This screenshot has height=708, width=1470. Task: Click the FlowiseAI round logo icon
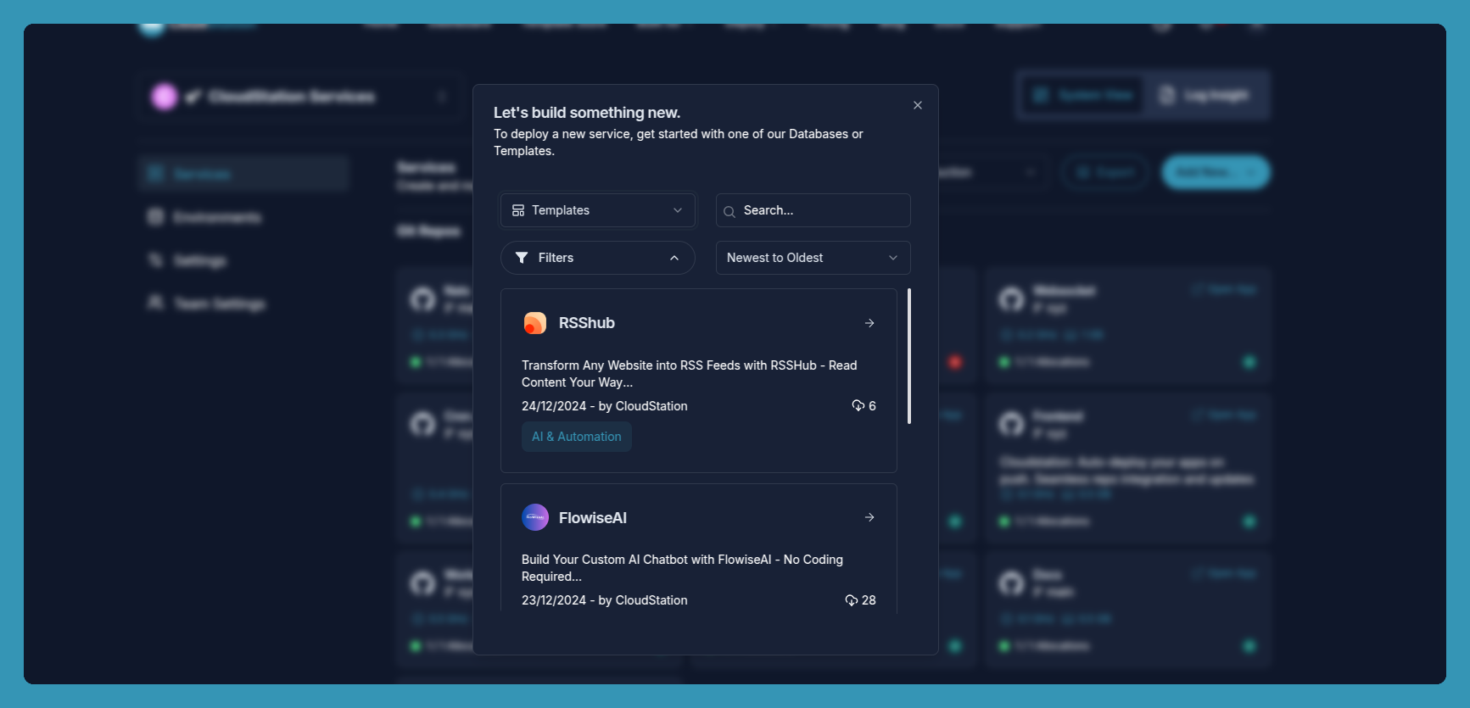[535, 517]
